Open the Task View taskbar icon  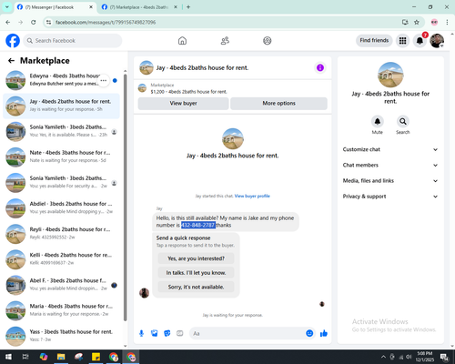pos(25,357)
